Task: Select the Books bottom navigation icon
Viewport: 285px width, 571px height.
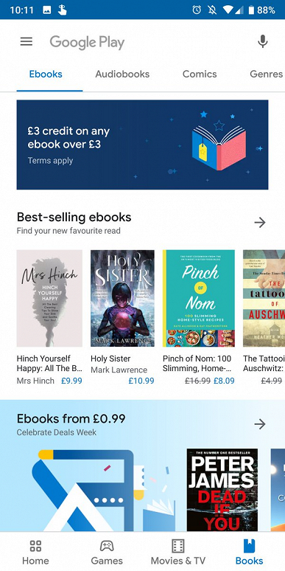Action: coord(249,552)
